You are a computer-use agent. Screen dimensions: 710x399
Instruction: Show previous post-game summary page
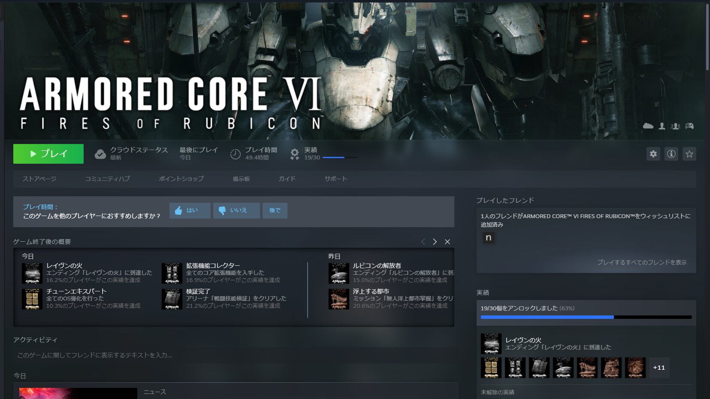coord(423,242)
